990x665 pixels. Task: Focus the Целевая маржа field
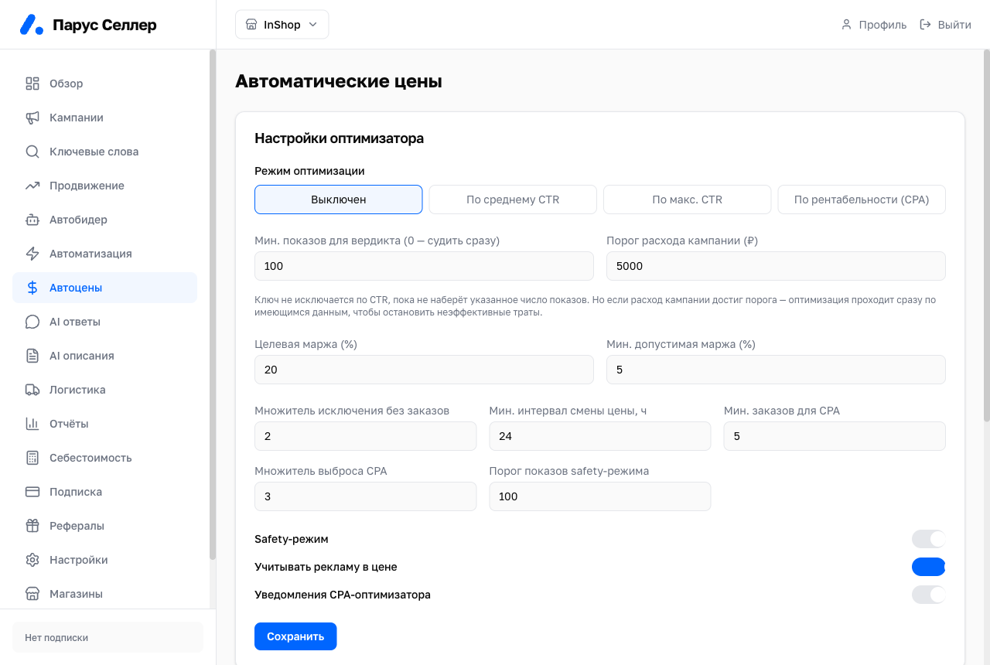coord(424,370)
